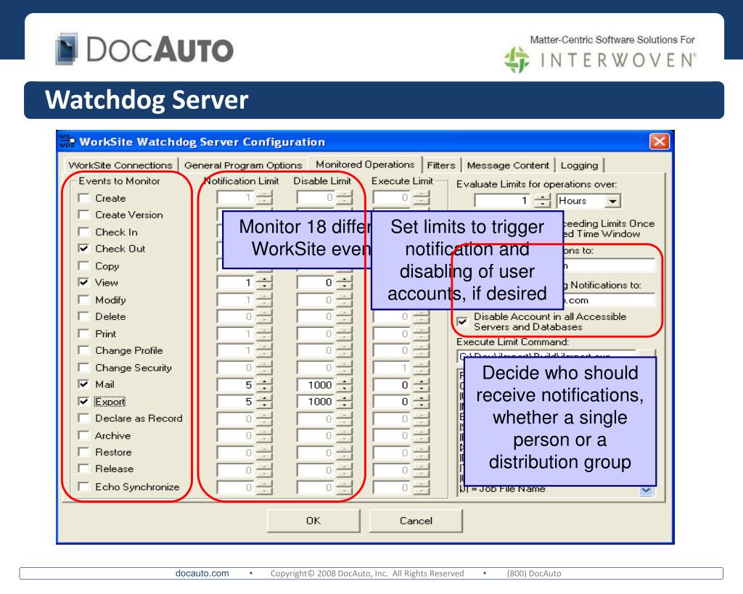Enable Declare as Record monitoring
This screenshot has height=594, width=743.
pyautogui.click(x=84, y=418)
